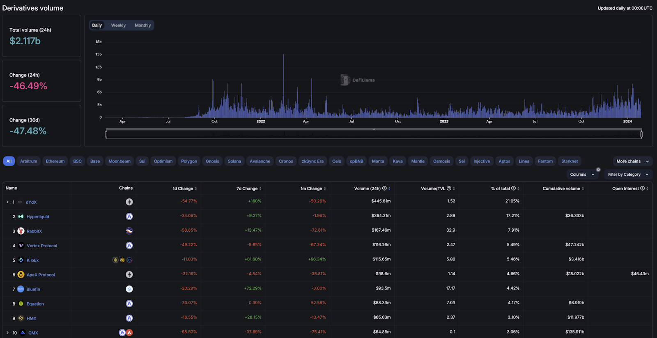Open the Columns dropdown

click(582, 175)
